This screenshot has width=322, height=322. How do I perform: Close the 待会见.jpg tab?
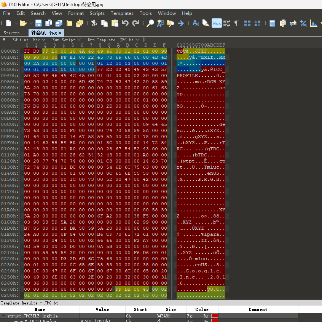point(60,33)
